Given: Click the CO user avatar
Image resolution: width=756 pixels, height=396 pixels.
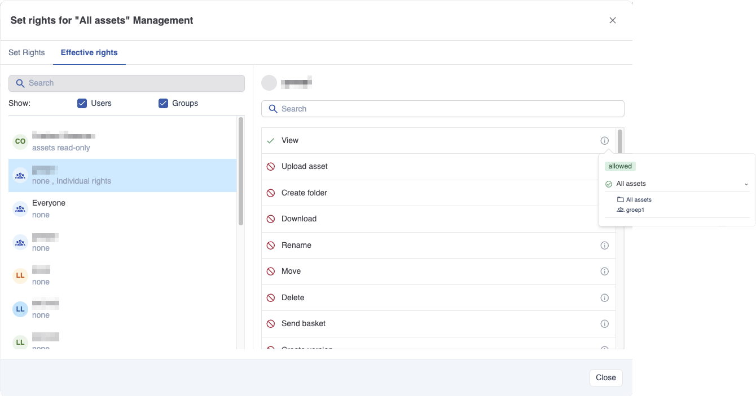Looking at the screenshot, I should coord(20,142).
